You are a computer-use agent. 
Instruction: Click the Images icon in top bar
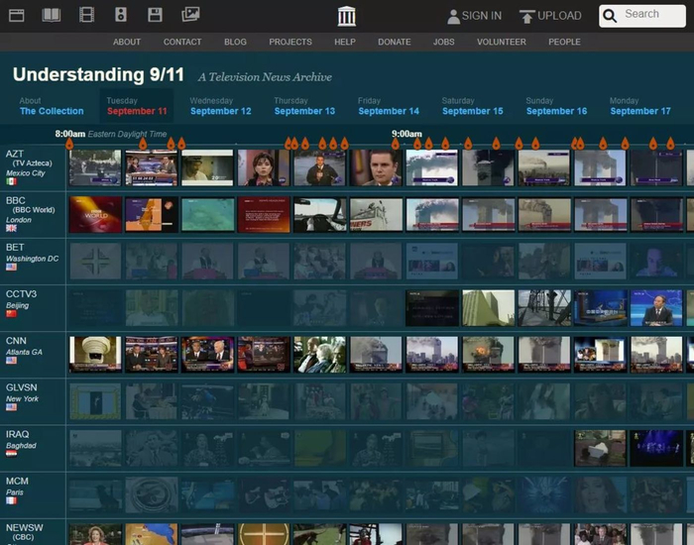click(x=190, y=15)
